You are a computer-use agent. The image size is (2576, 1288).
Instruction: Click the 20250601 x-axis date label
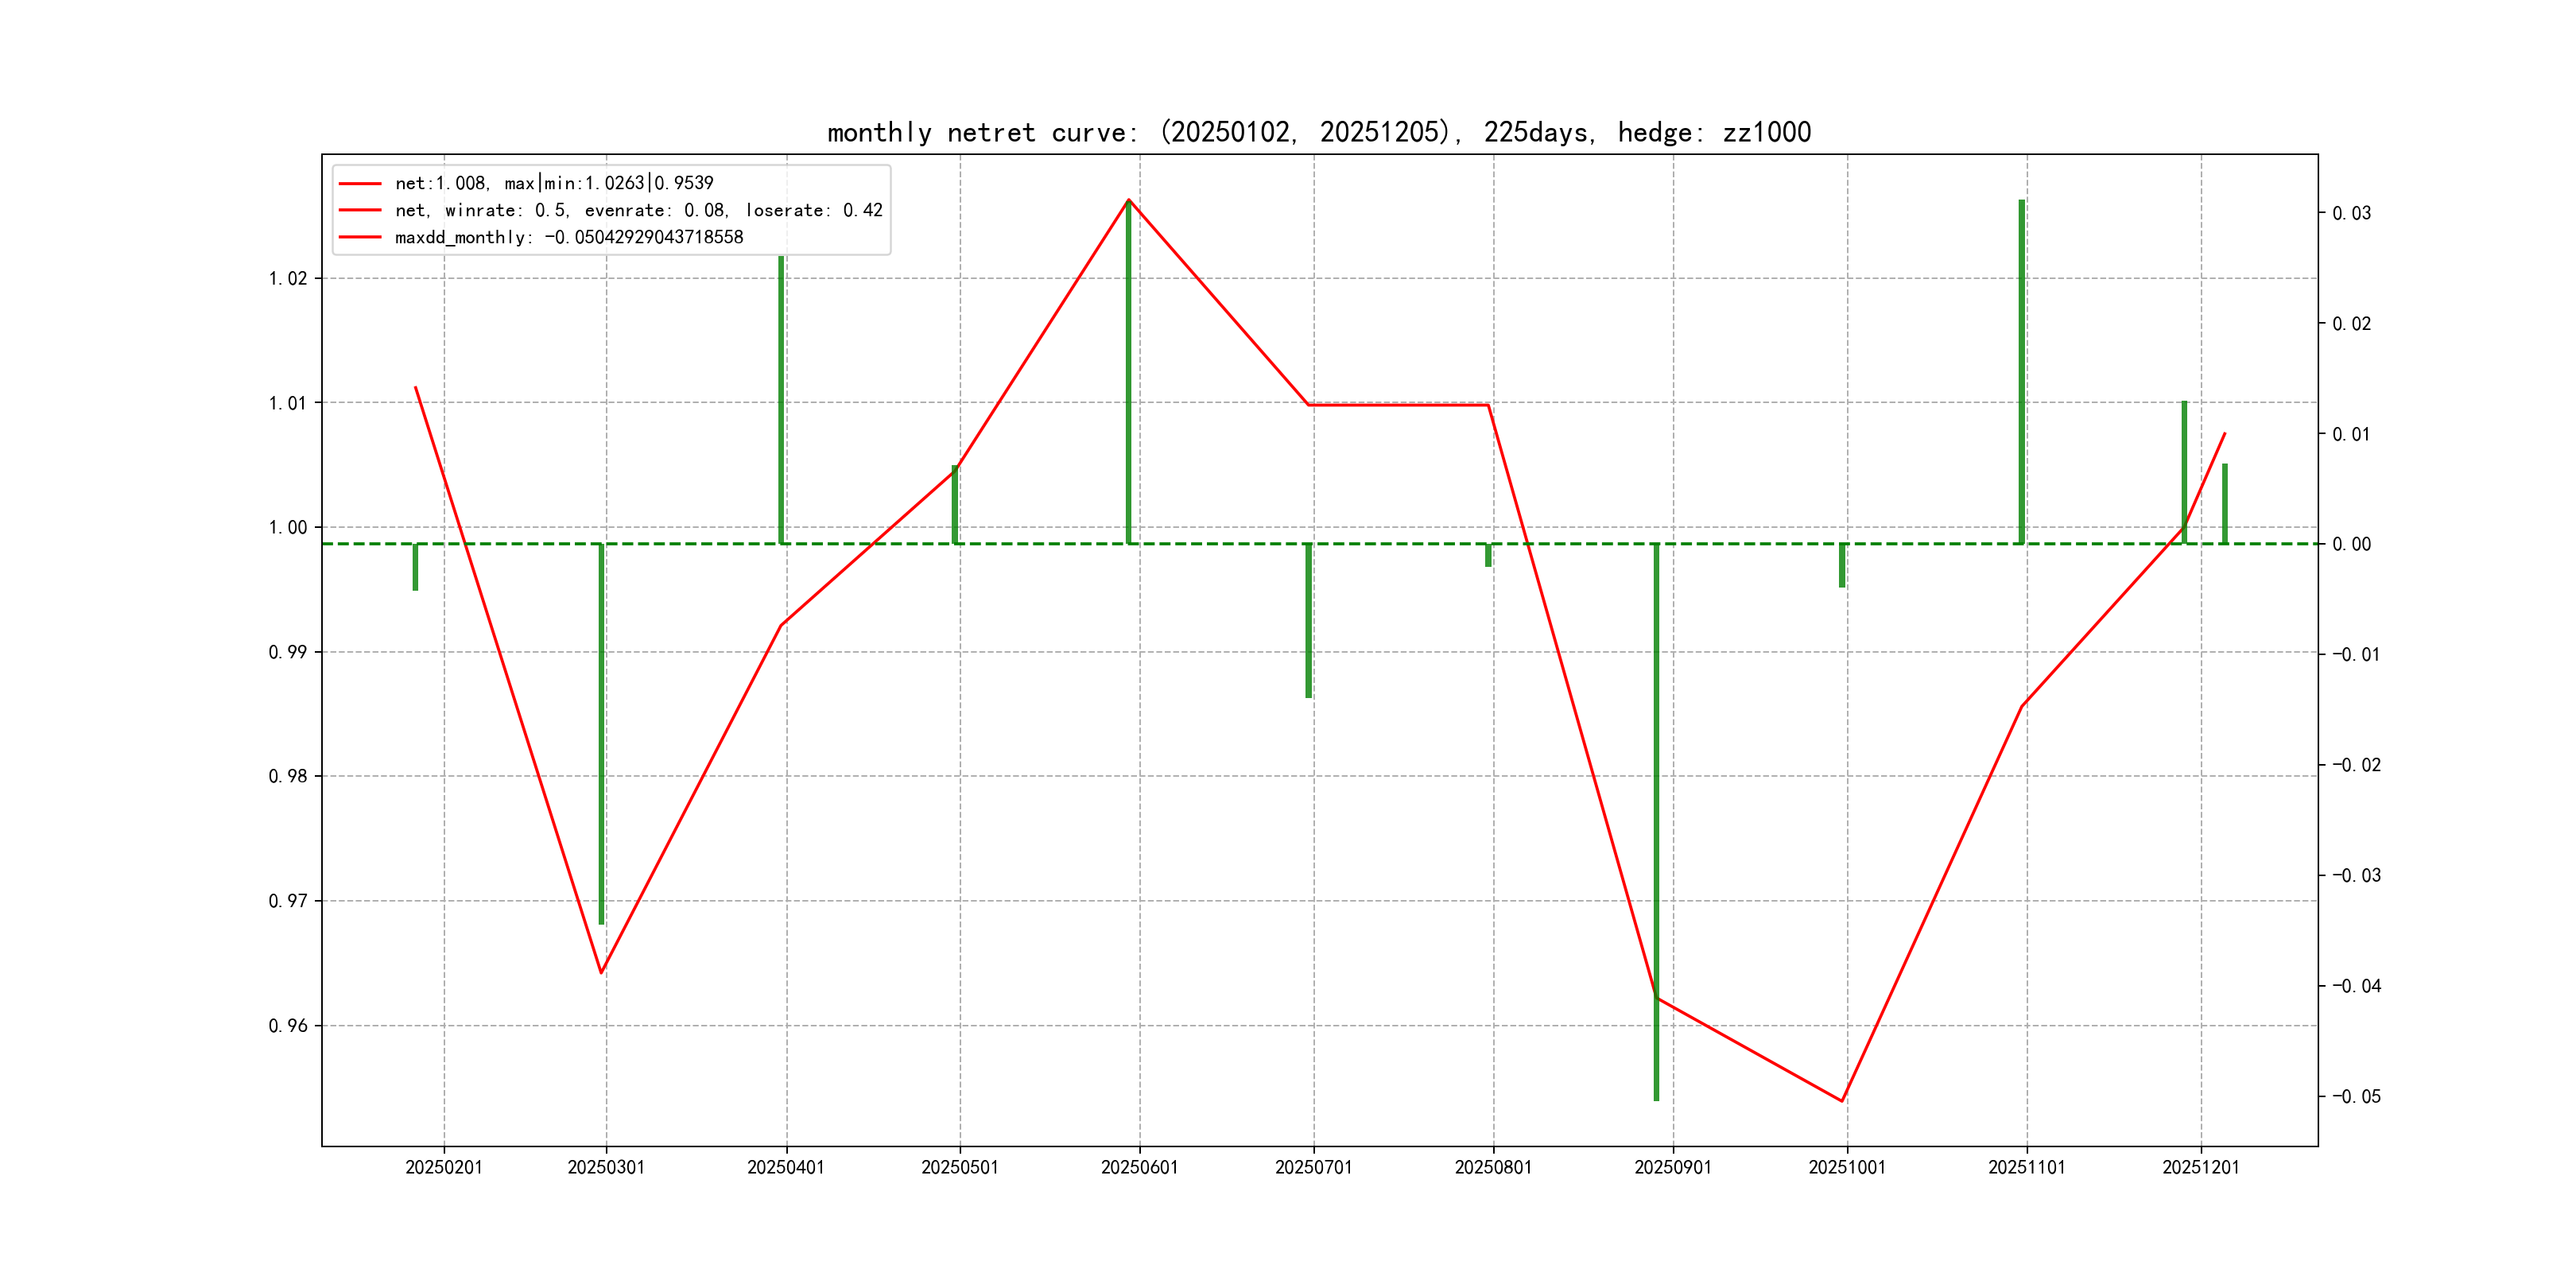coord(1139,1168)
